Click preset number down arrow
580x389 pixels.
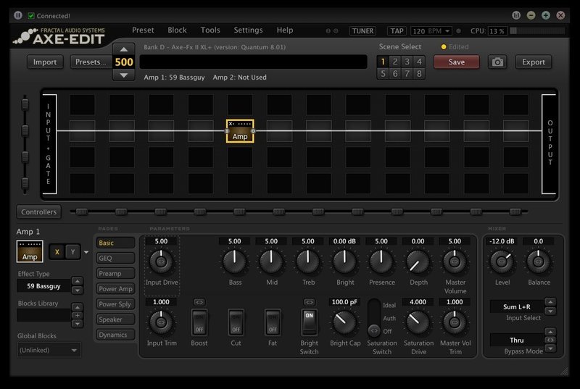124,75
